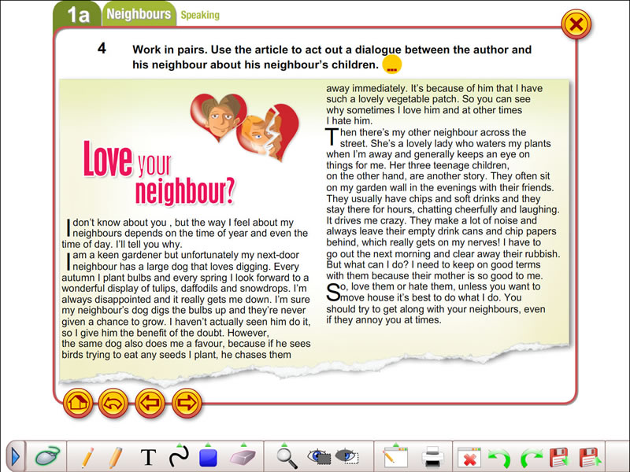Select the mouse pointer tool

(47, 456)
